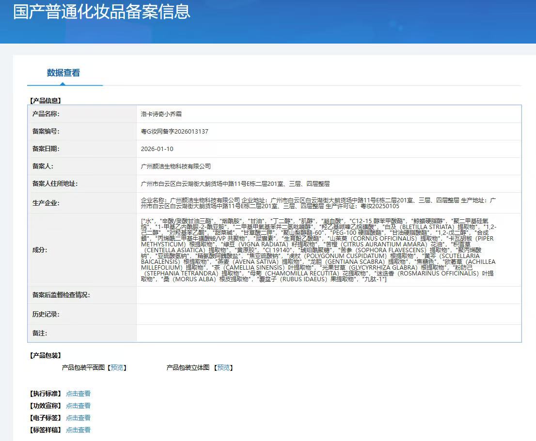This screenshot has width=536, height=441.
Task: Click the 备注 row label
Action: point(40,333)
